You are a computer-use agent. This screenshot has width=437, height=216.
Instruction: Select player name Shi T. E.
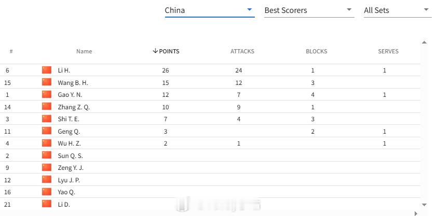click(69, 119)
